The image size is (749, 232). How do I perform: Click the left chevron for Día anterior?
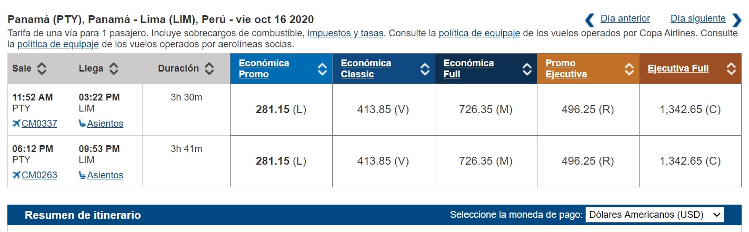(590, 20)
